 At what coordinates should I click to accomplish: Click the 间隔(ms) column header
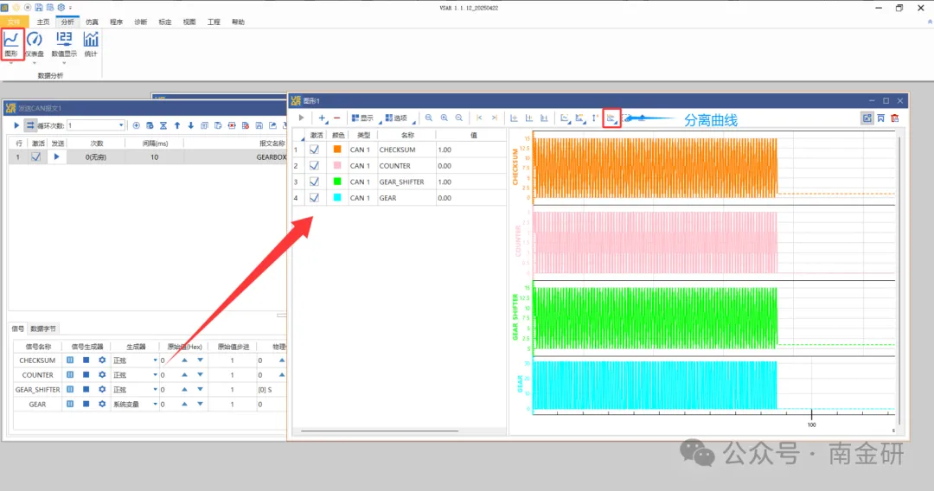pyautogui.click(x=155, y=143)
